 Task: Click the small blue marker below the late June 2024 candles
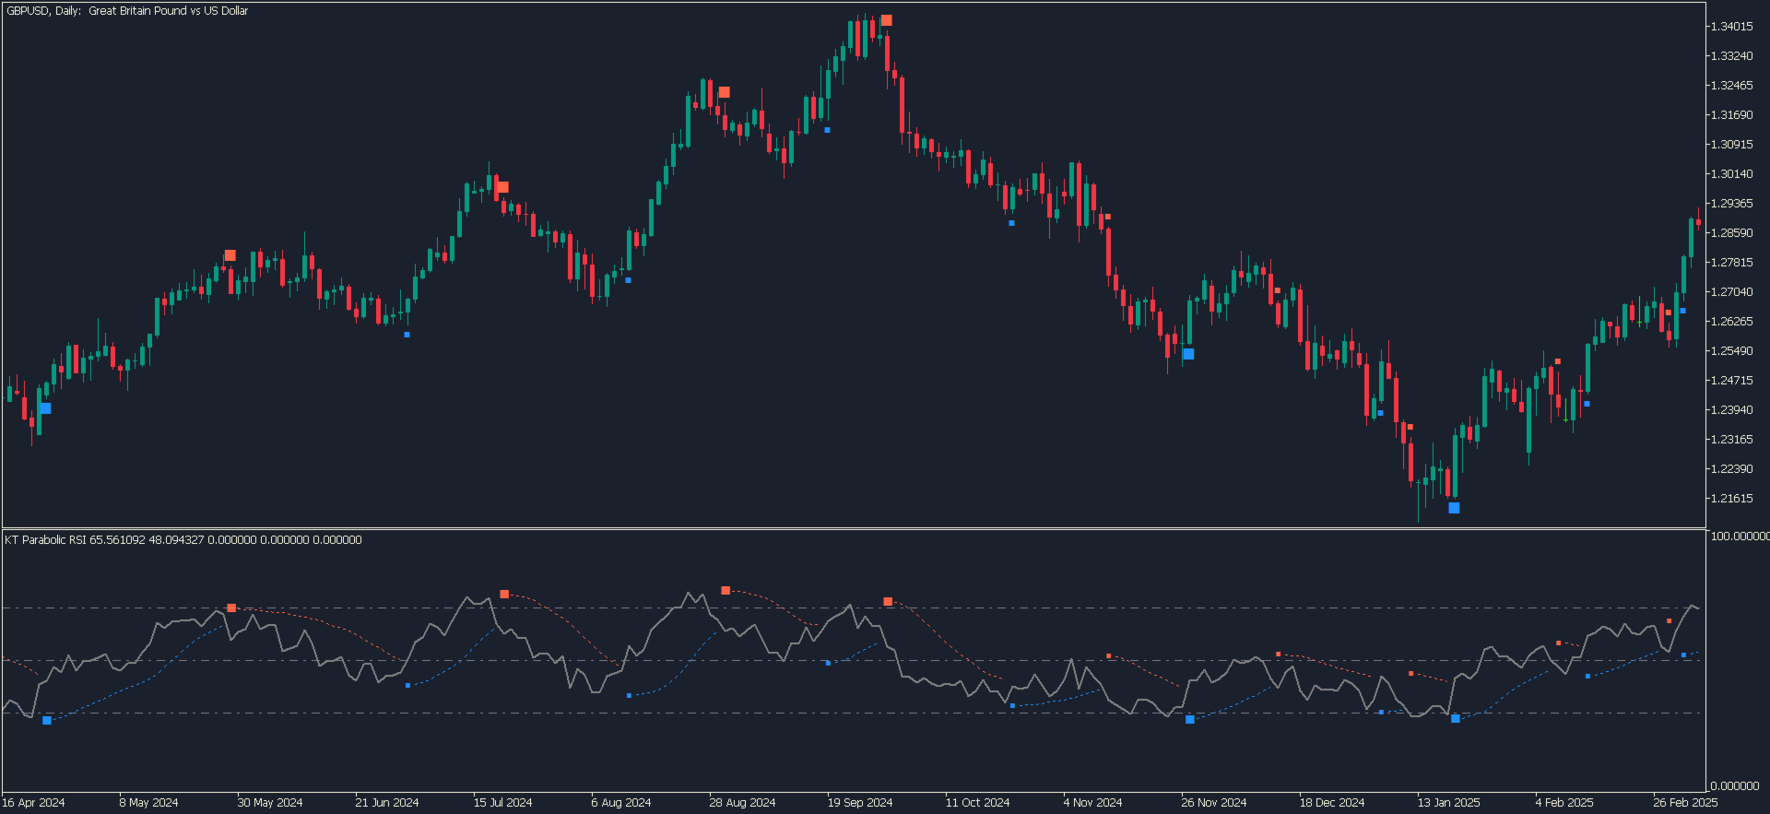pyautogui.click(x=407, y=335)
